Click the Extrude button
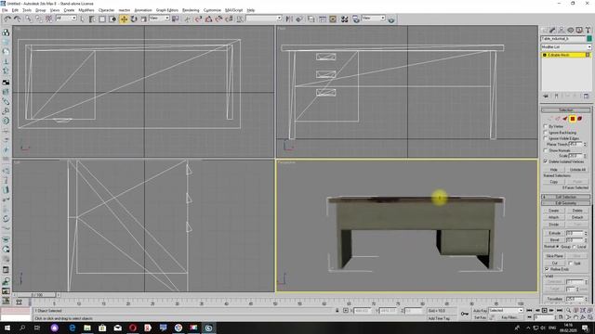 pyautogui.click(x=554, y=233)
